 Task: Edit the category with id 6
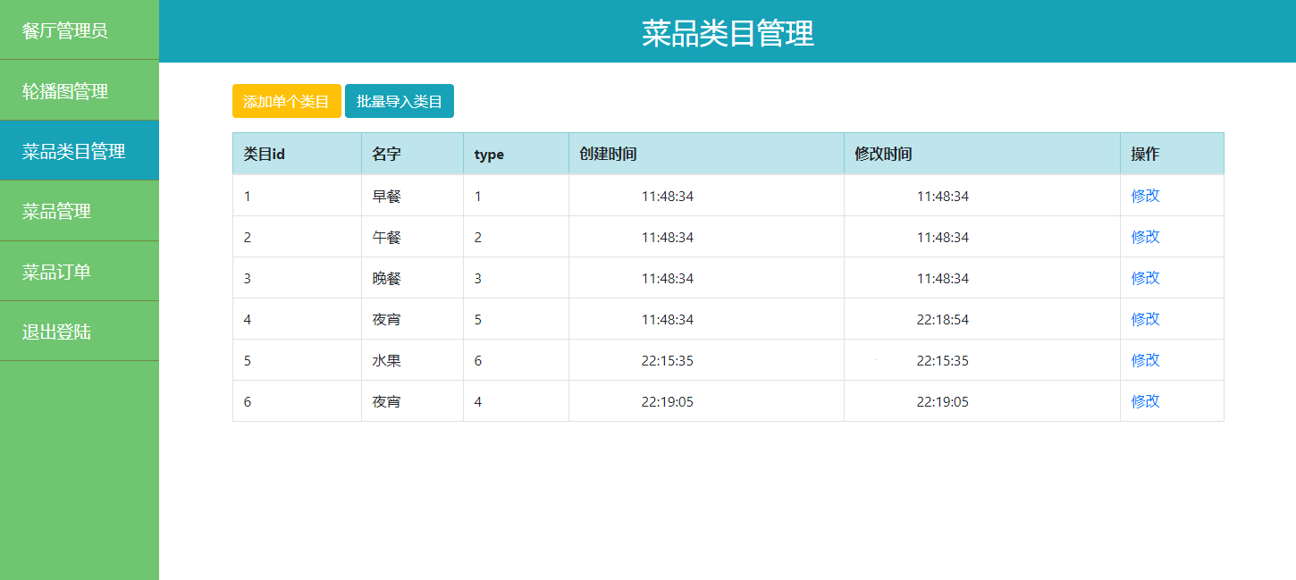click(1145, 401)
